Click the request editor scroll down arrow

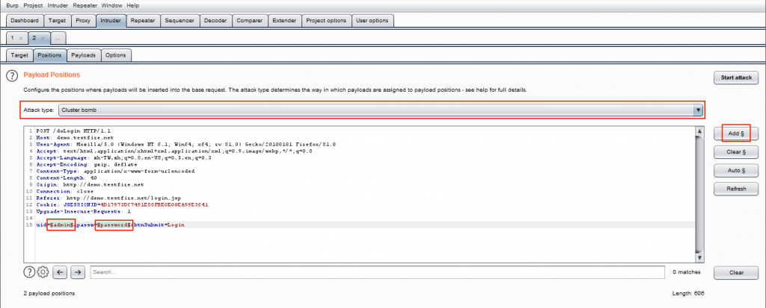699,257
